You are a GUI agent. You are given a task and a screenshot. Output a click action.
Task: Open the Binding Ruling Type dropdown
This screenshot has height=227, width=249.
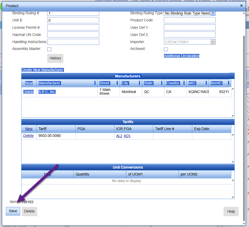[213, 13]
